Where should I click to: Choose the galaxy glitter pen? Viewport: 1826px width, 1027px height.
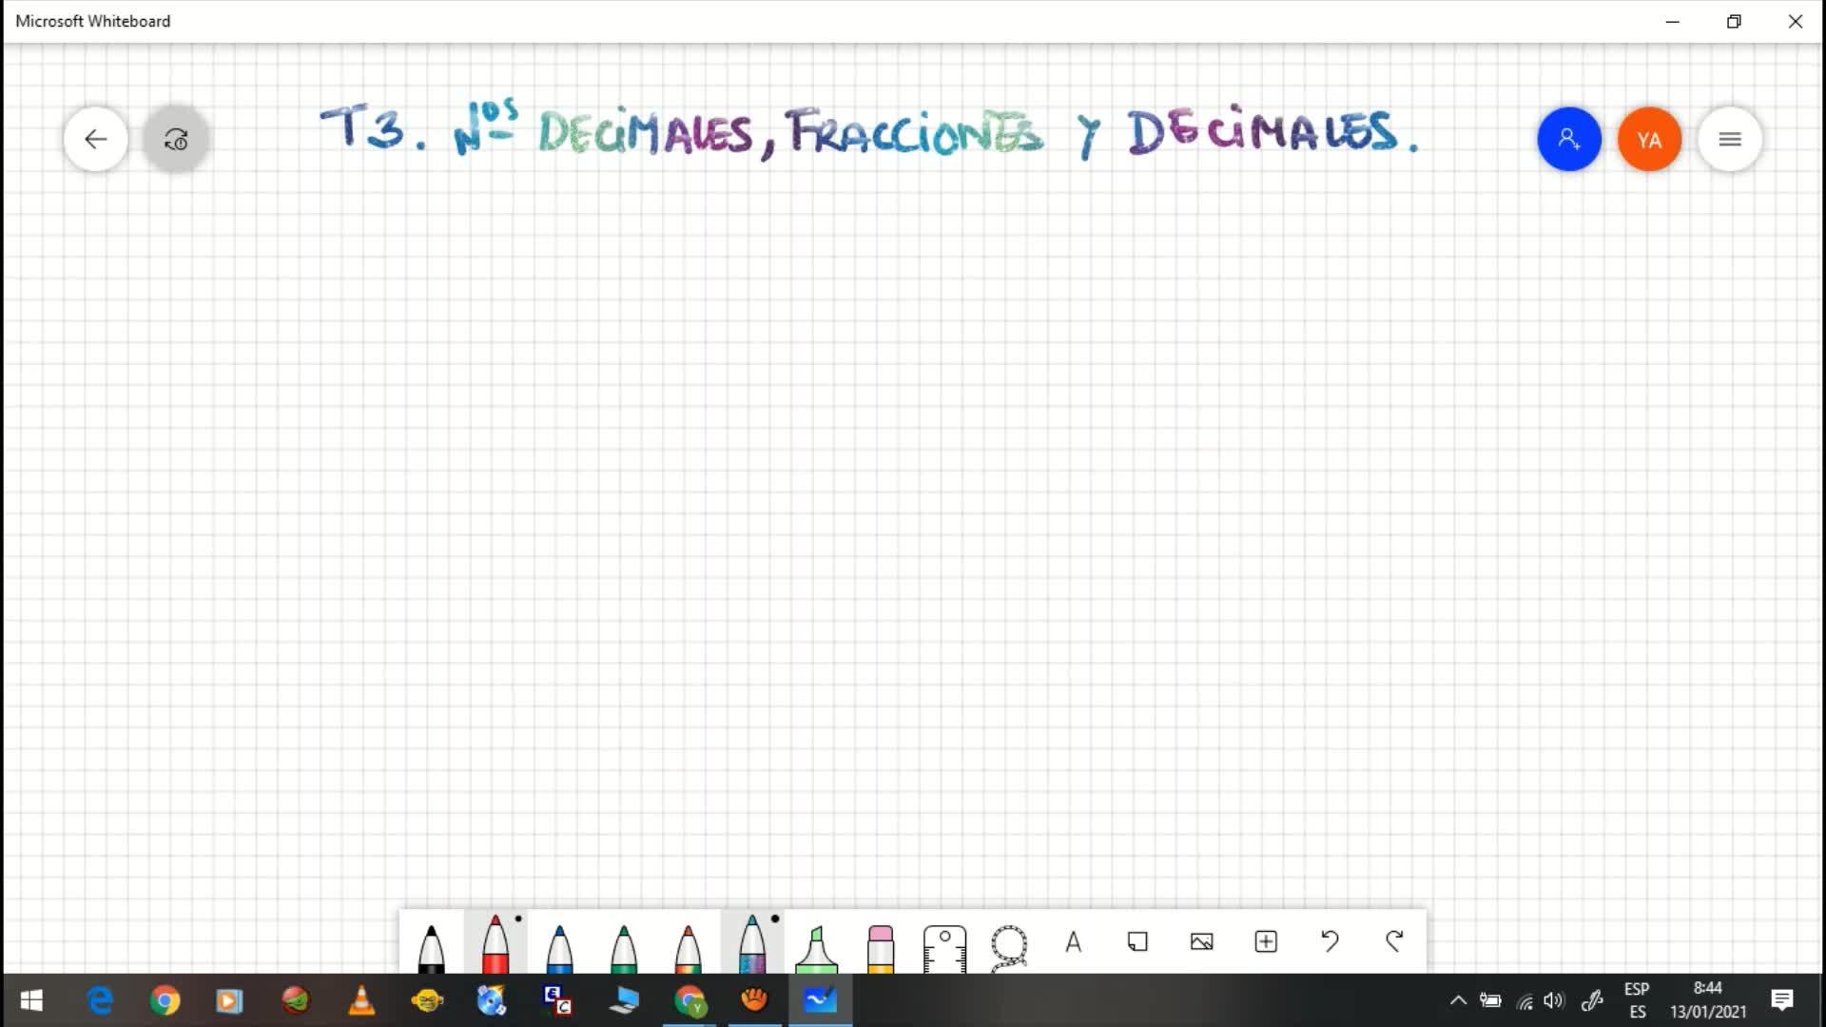pyautogui.click(x=752, y=945)
